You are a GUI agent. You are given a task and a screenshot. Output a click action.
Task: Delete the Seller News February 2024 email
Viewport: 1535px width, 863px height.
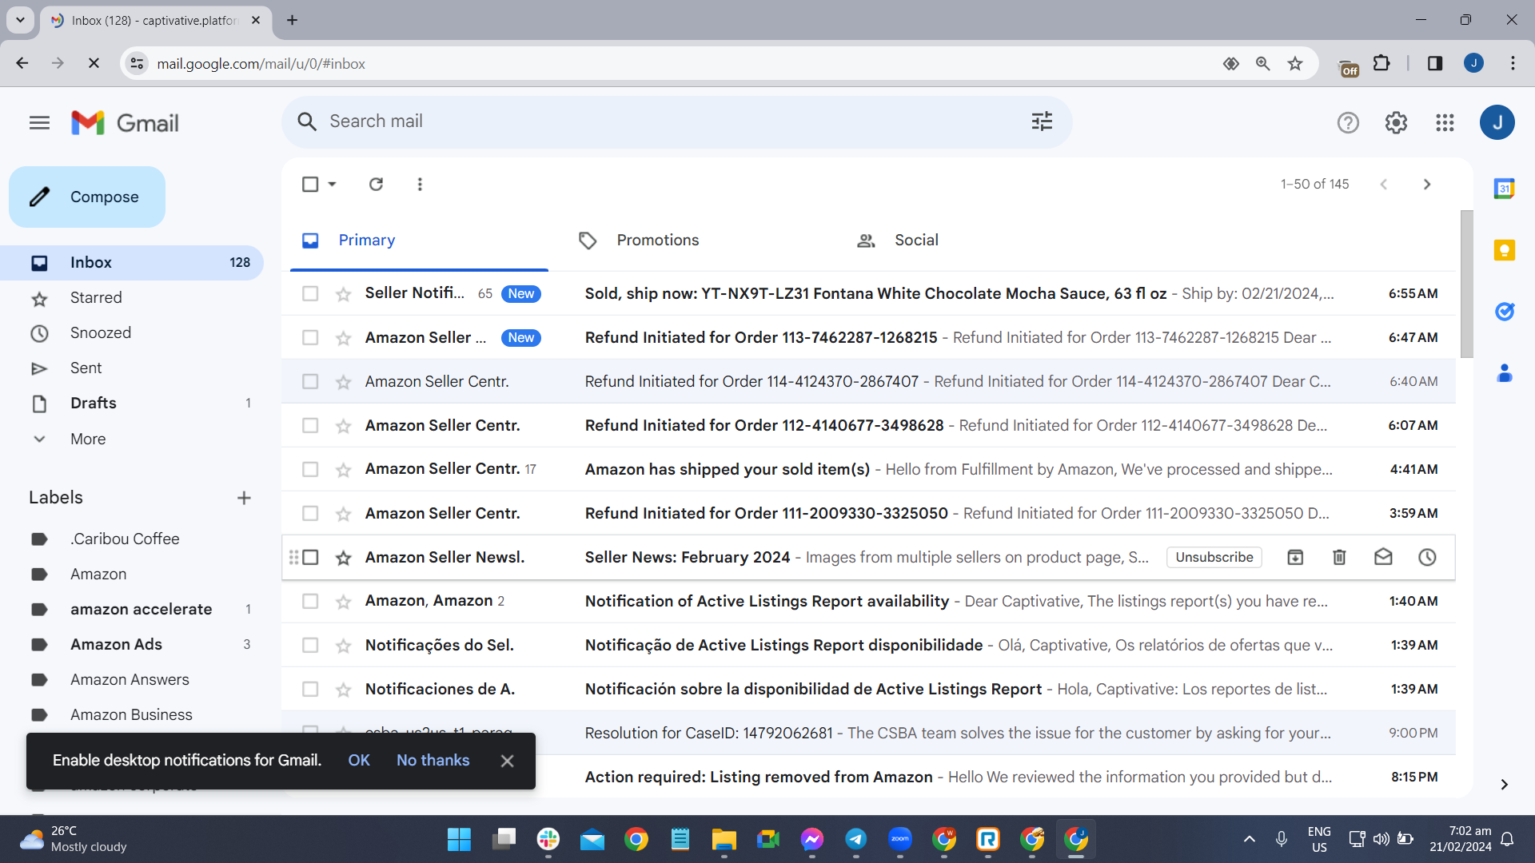click(x=1339, y=558)
